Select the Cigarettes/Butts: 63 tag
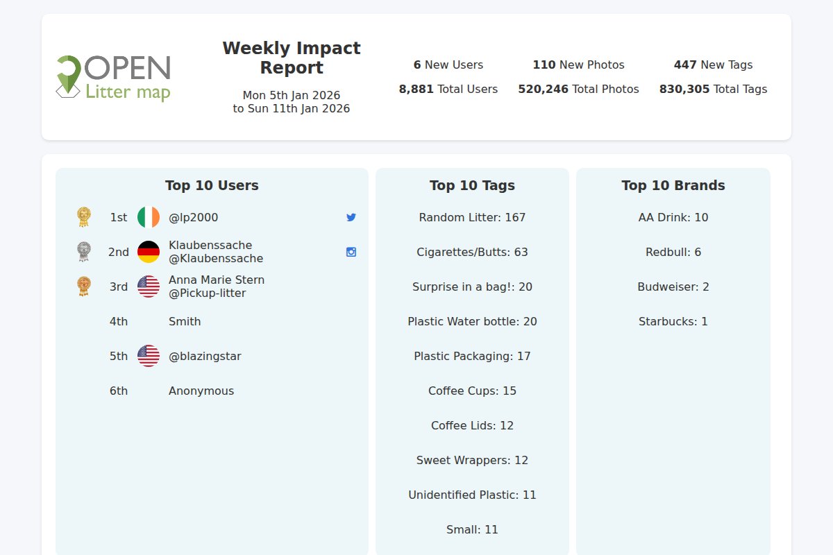Image resolution: width=833 pixels, height=555 pixels. (472, 252)
